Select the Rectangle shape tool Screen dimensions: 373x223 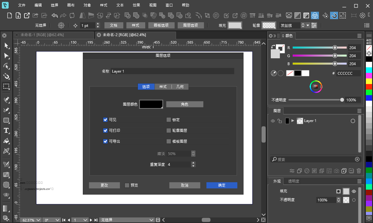[x=6, y=120]
